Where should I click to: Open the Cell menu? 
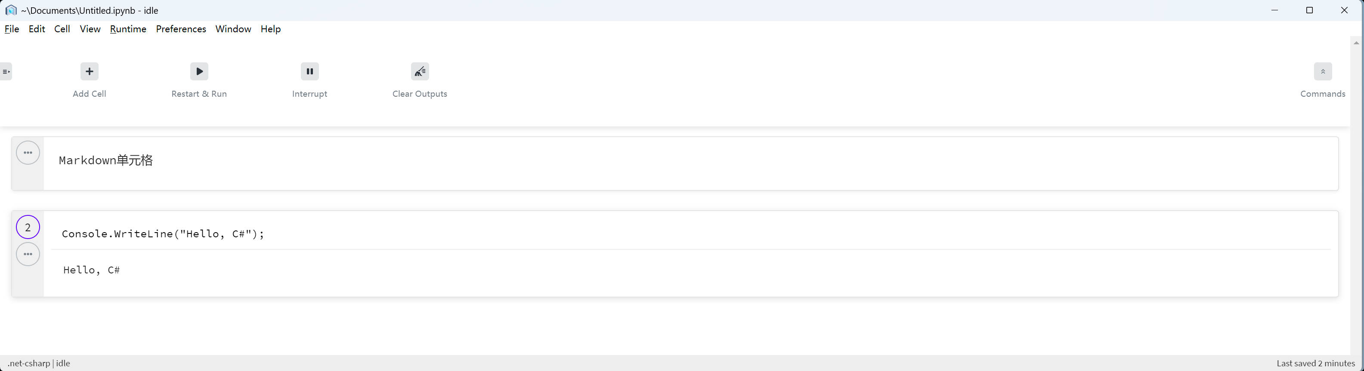click(62, 29)
